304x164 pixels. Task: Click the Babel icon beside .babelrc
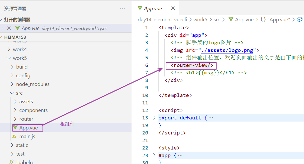[11, 162]
